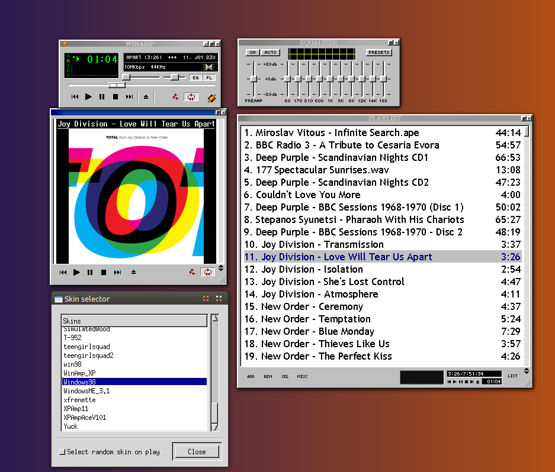
Task: Open the playlist LIST menu
Action: [512, 376]
